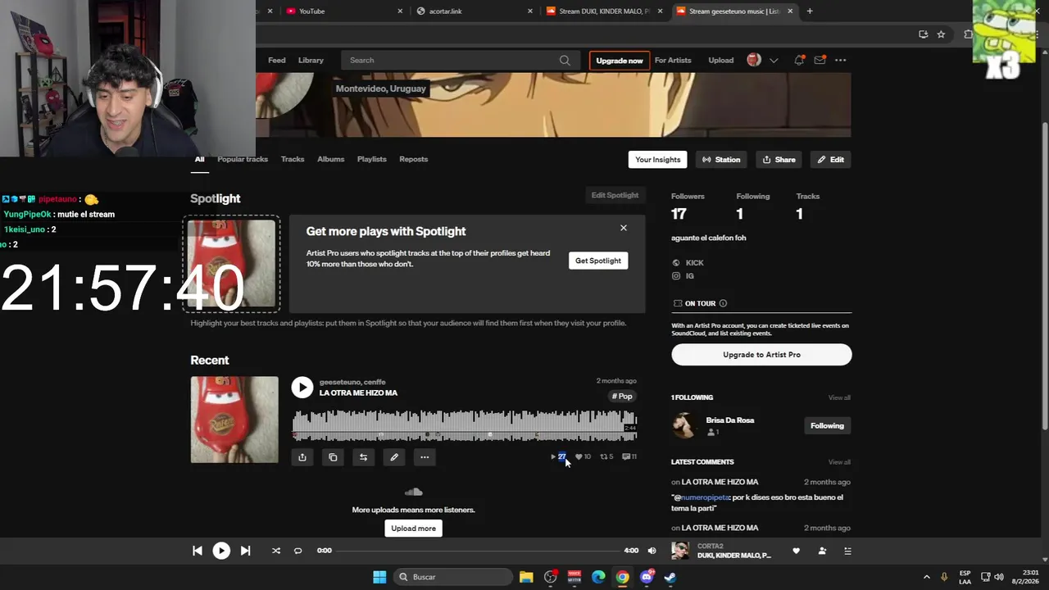Image resolution: width=1049 pixels, height=590 pixels.
Task: Click Edit Spotlight button
Action: tap(615, 195)
